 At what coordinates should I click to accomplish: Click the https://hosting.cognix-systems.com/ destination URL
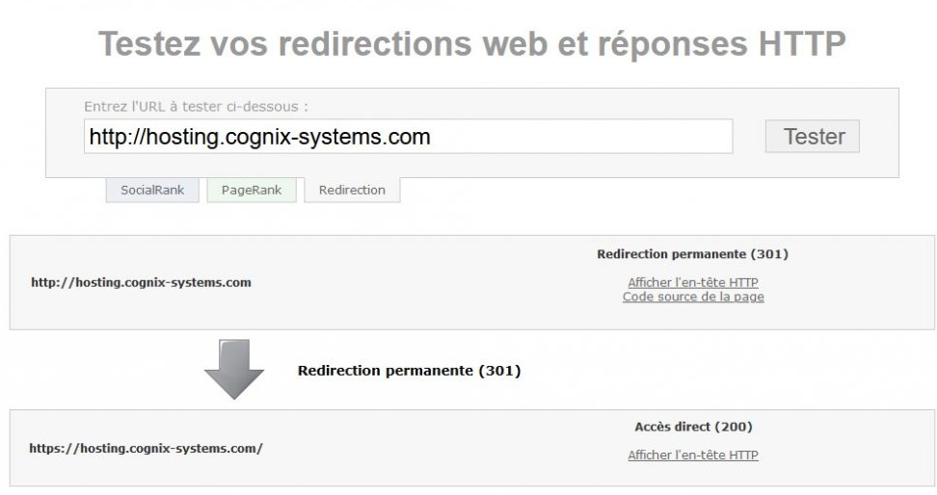[146, 449]
